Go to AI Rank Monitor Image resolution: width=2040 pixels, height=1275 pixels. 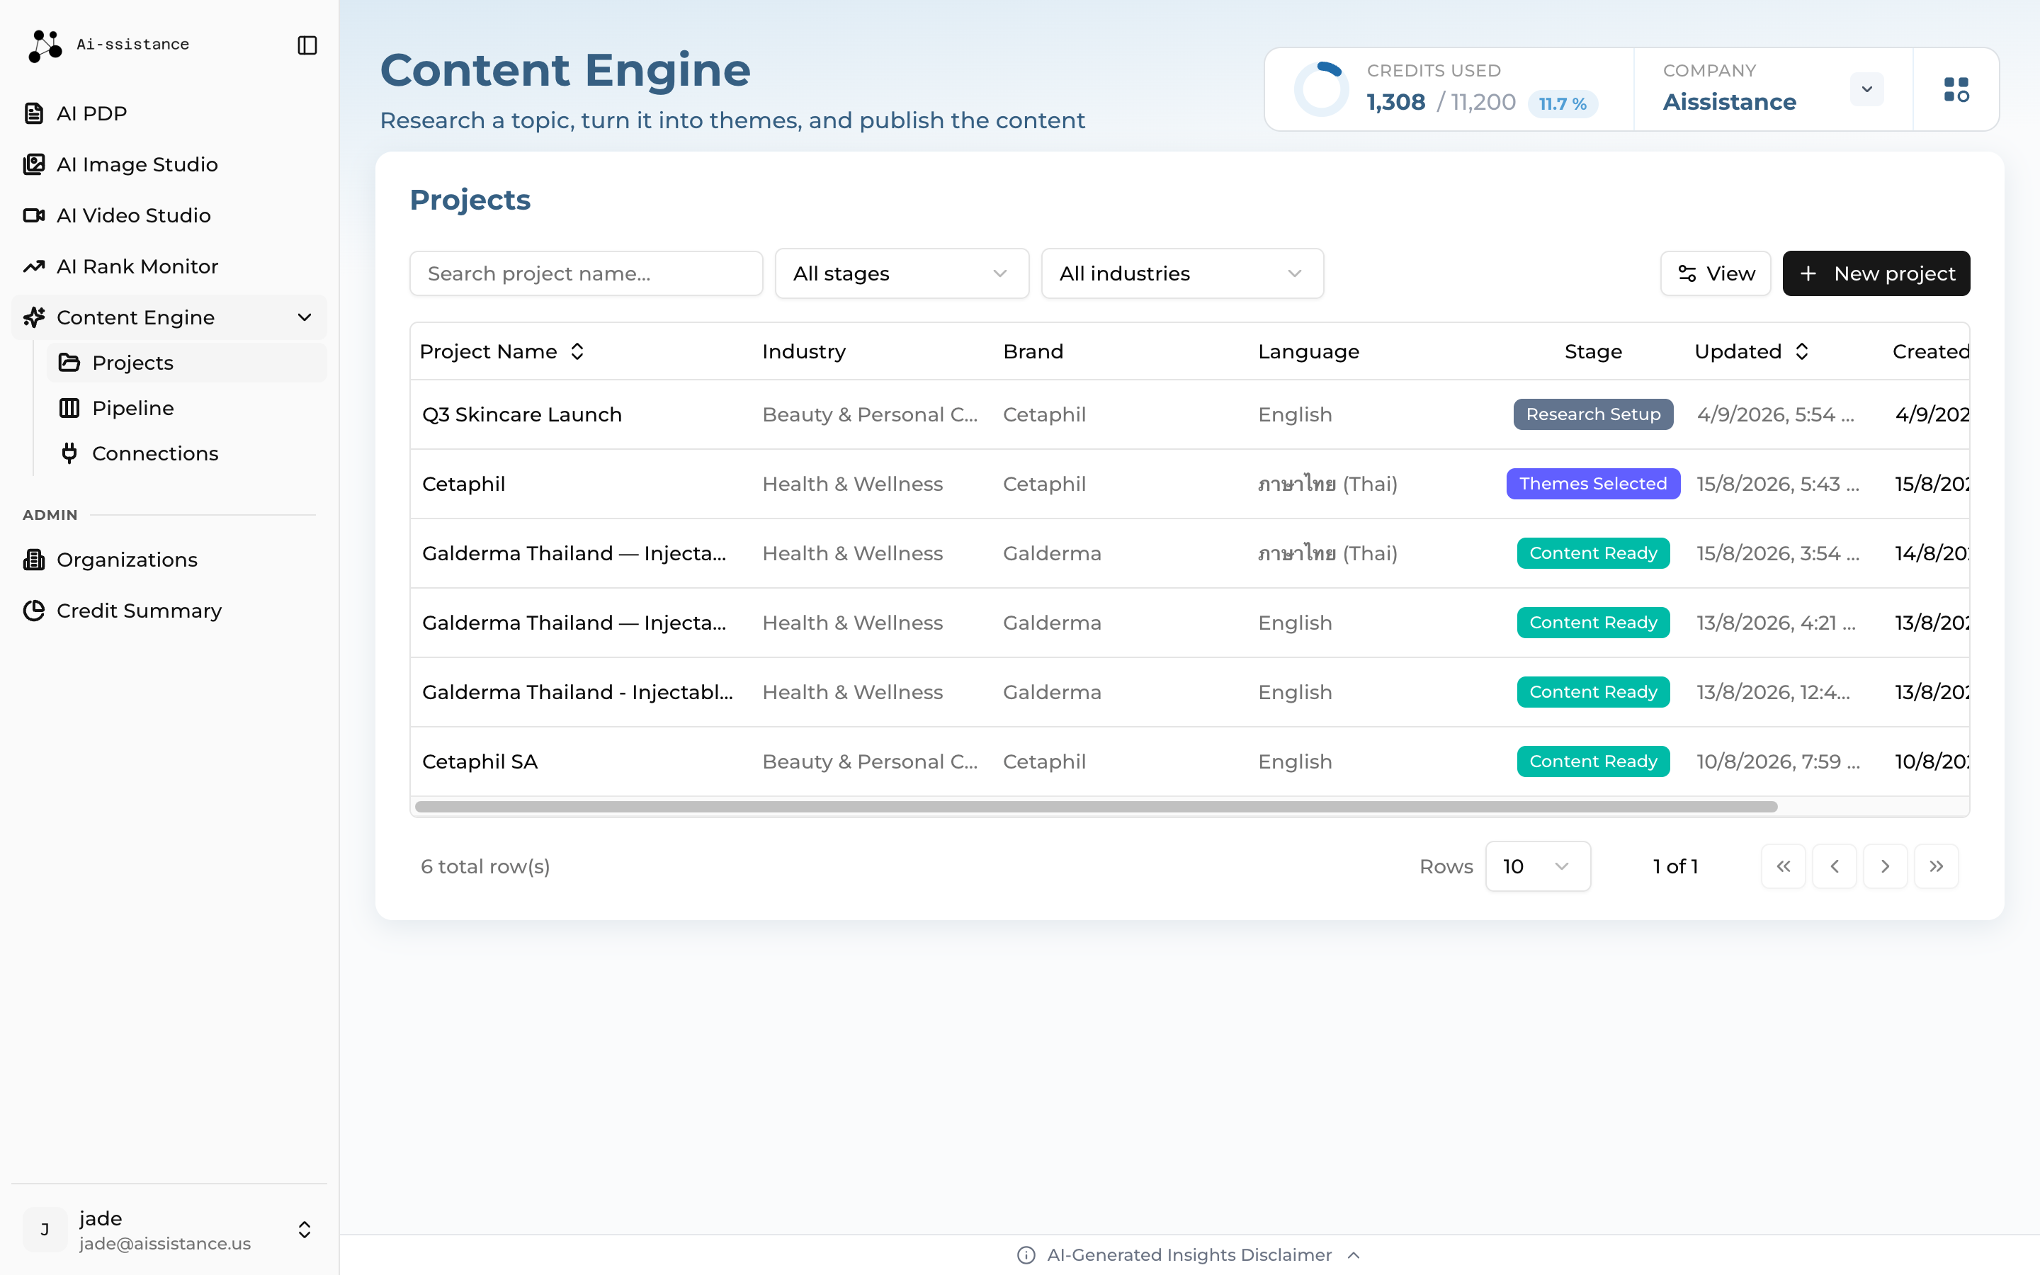[x=169, y=266]
